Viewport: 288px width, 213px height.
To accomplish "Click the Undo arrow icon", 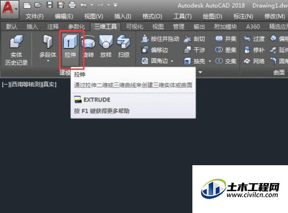I will 84,5.
